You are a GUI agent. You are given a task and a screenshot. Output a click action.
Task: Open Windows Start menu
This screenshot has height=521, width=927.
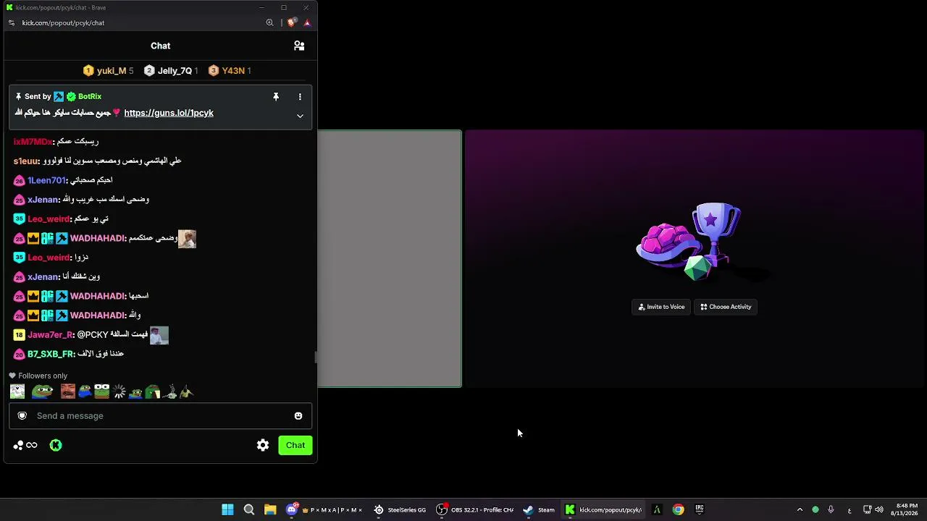[x=227, y=509]
